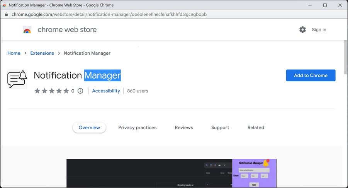The image size is (348, 188).
Task: Click the 'Notification Manager' breadcrumb text
Action: [x=87, y=53]
